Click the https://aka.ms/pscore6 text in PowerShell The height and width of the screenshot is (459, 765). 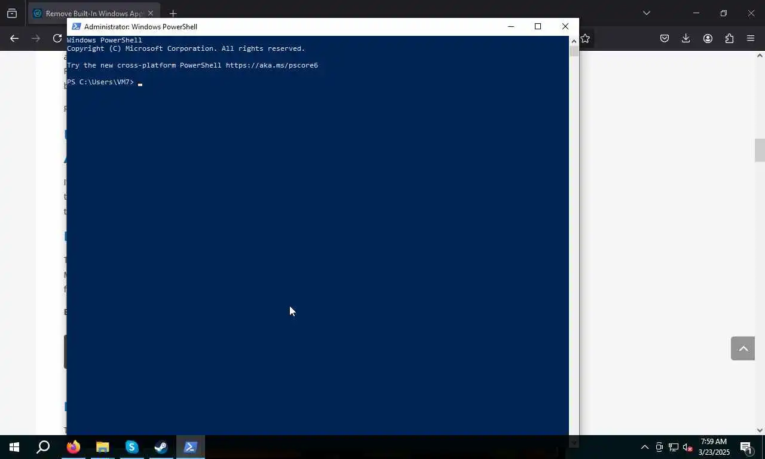(x=271, y=65)
